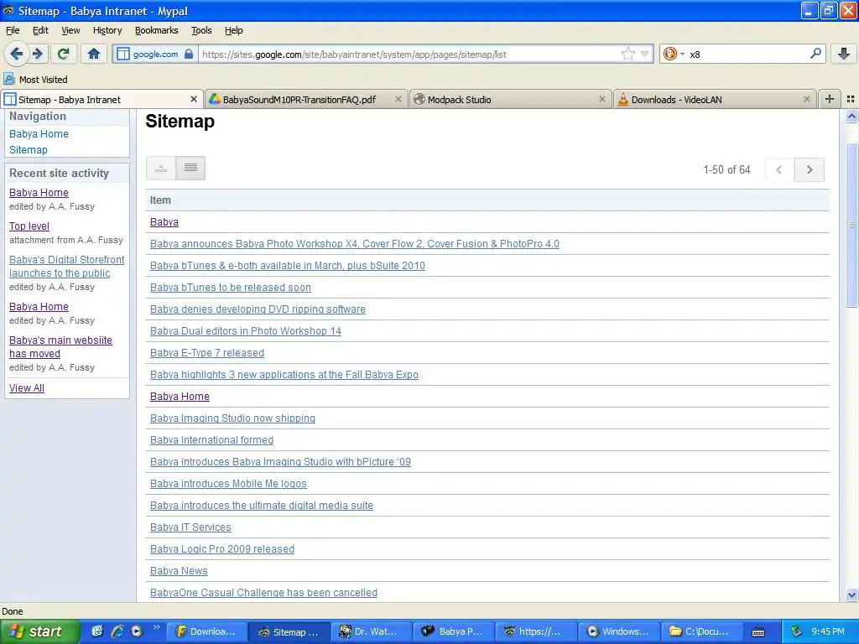Viewport: 859px width, 644px height.
Task: Open BabyaOne Casual Challenge has been cancelled
Action: point(263,593)
